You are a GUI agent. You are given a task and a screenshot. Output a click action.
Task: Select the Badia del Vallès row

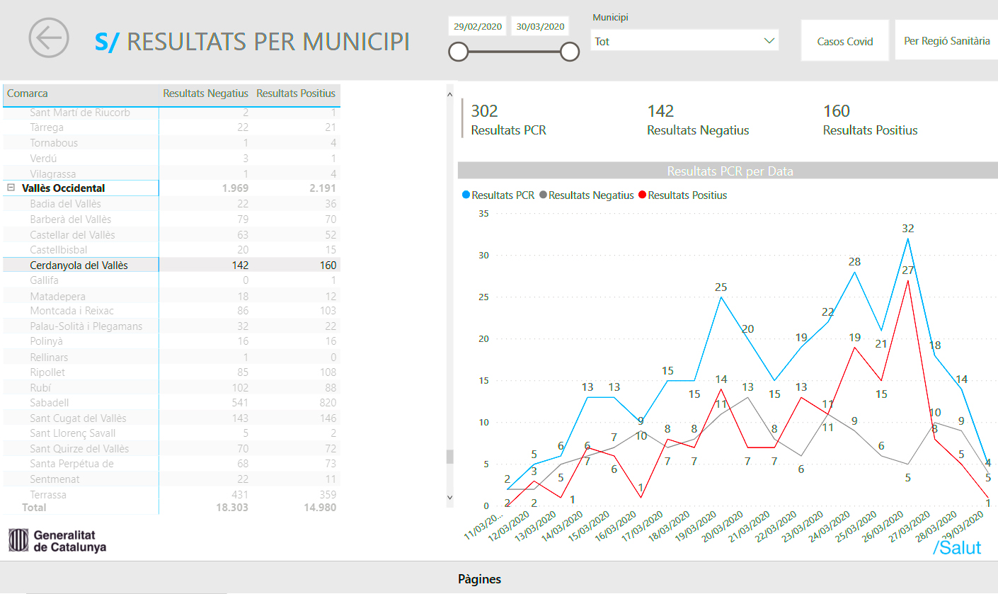[171, 204]
